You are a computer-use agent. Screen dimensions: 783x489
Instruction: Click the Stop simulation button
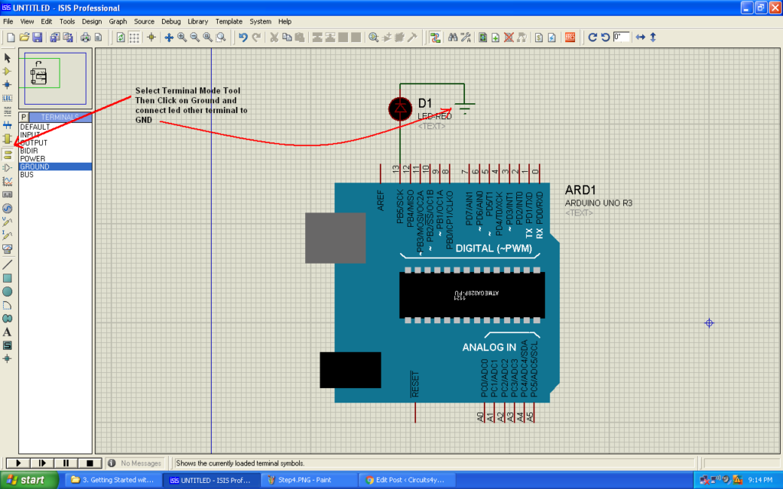(x=90, y=463)
